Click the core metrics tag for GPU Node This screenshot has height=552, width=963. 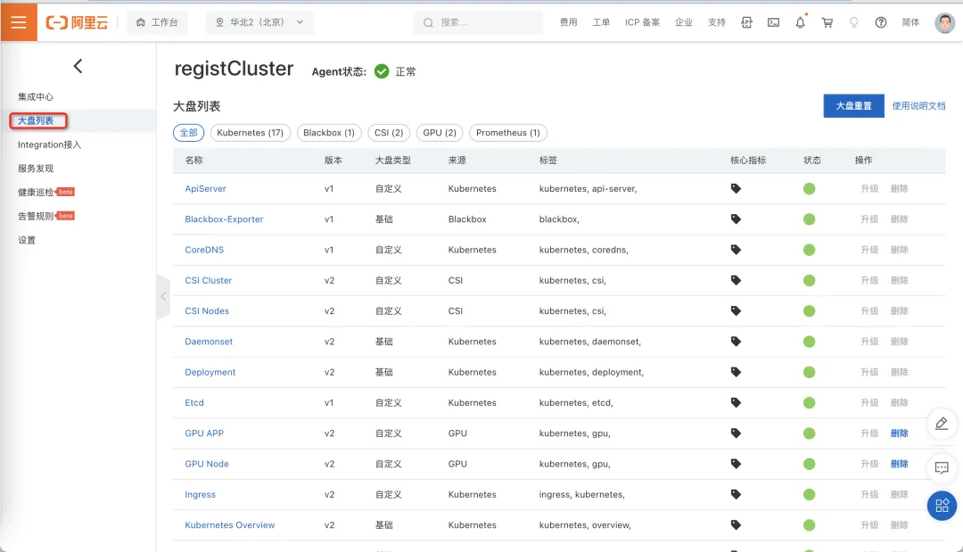[x=736, y=464]
